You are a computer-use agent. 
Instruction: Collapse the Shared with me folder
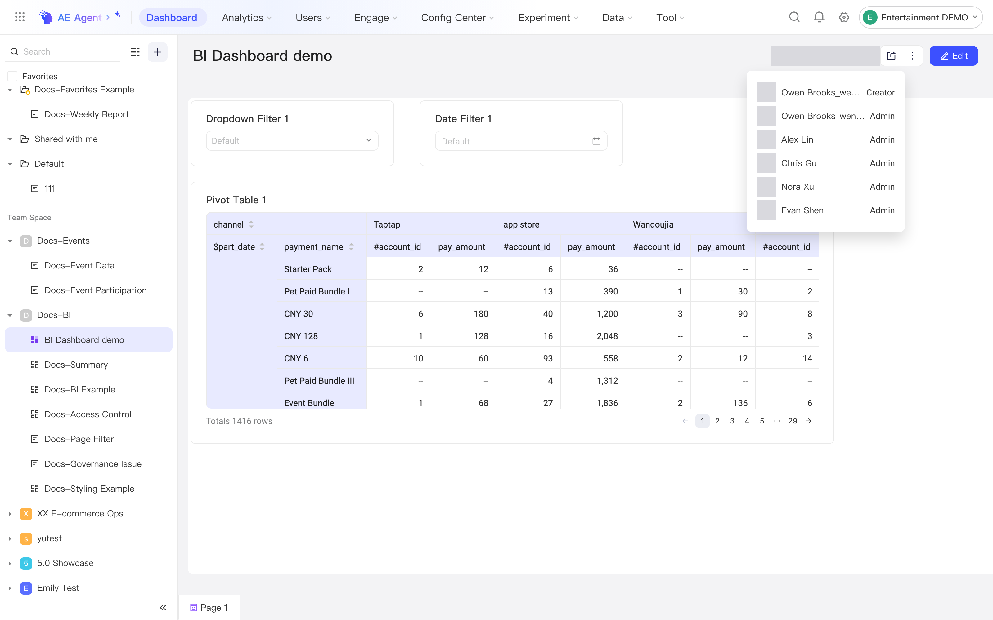[x=10, y=139]
